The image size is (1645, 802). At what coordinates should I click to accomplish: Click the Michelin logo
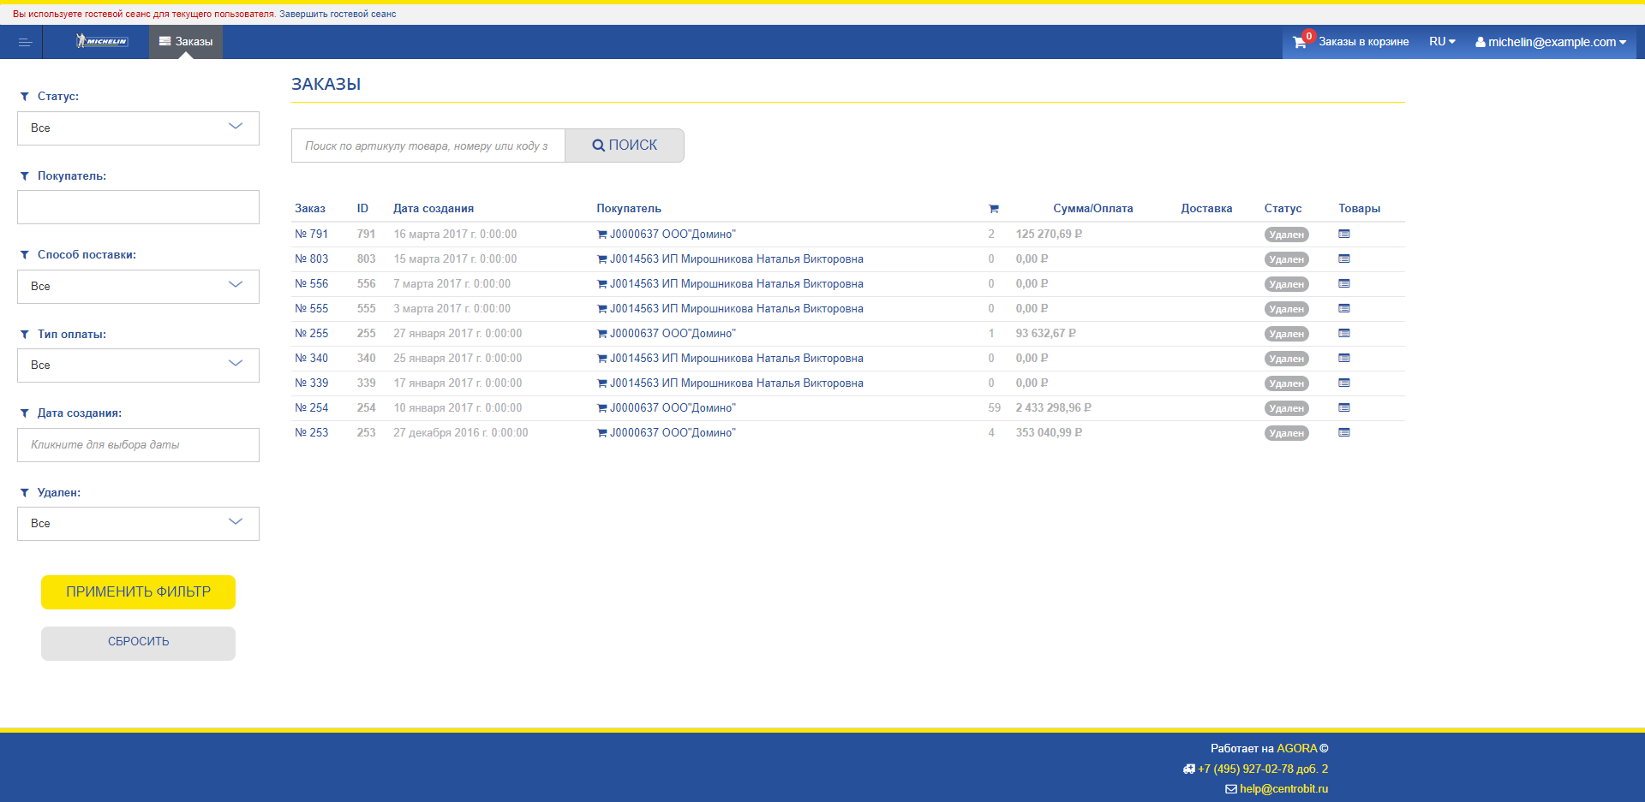pos(102,41)
